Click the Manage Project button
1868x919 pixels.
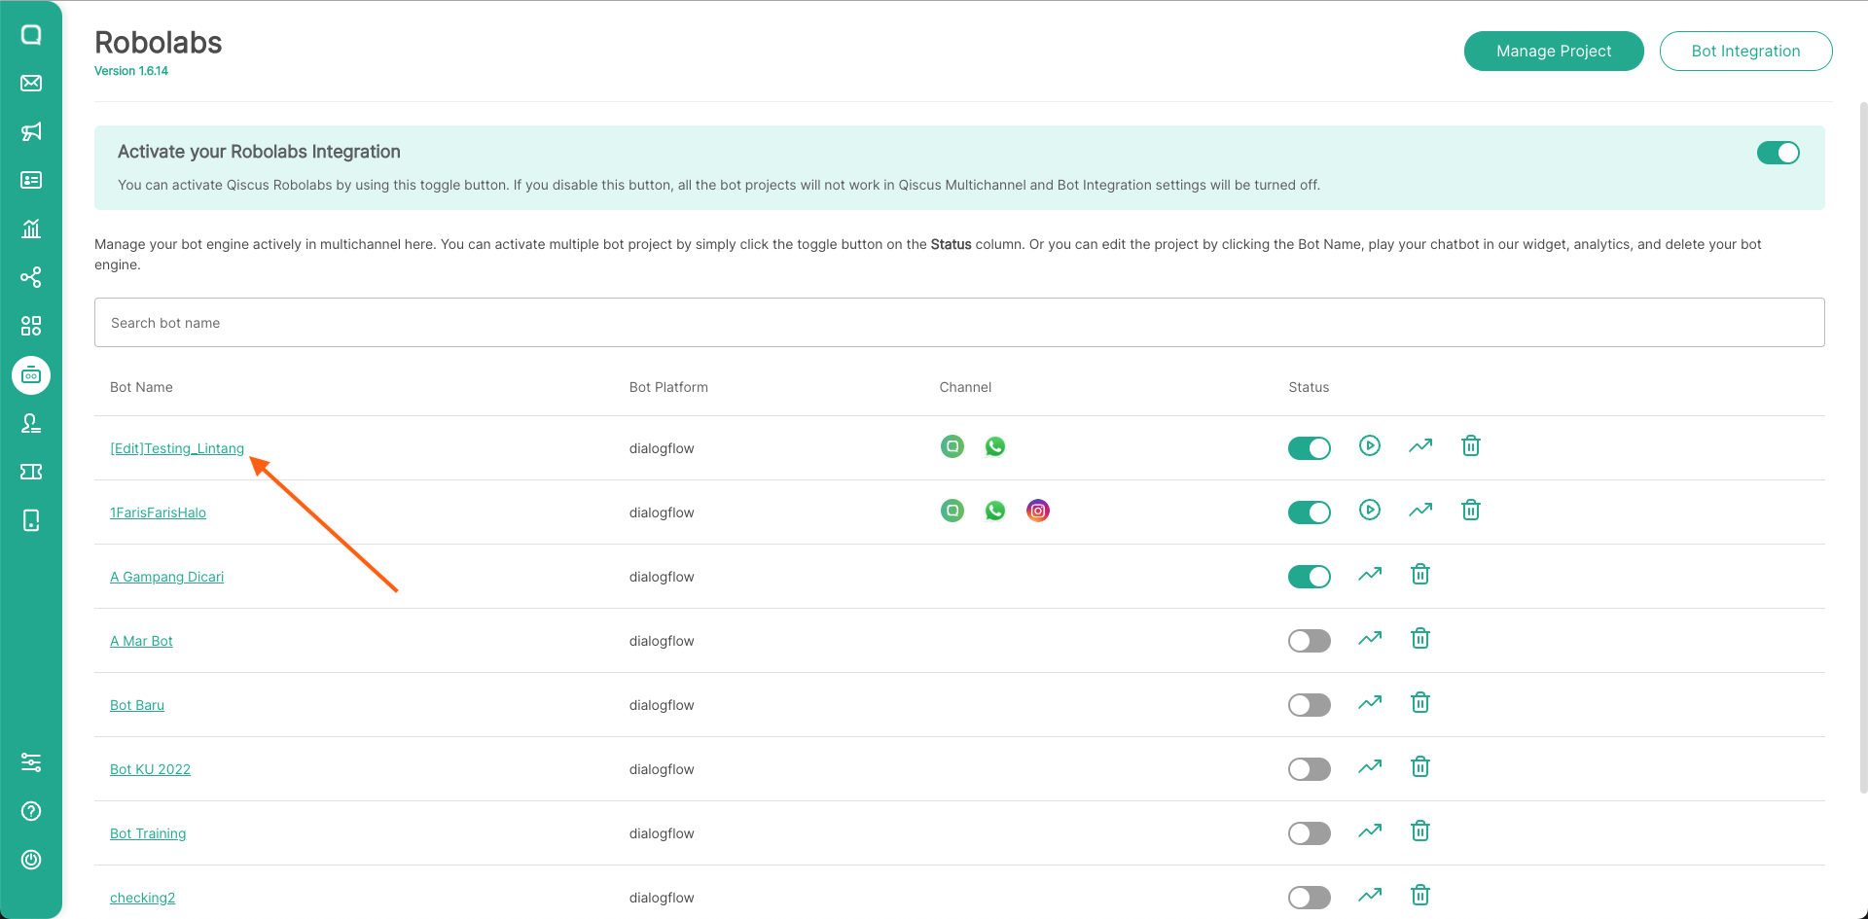pyautogui.click(x=1553, y=51)
